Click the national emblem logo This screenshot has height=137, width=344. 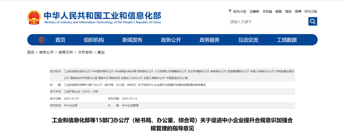coord(34,18)
